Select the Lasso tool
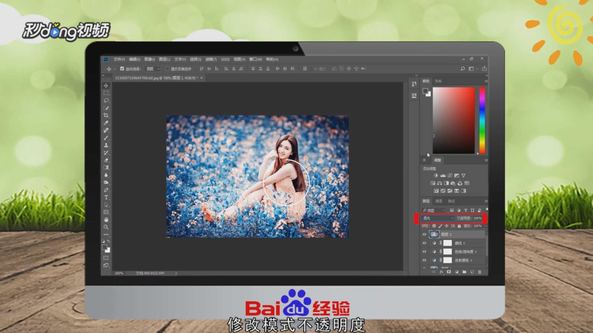Image resolution: width=593 pixels, height=333 pixels. click(x=106, y=101)
